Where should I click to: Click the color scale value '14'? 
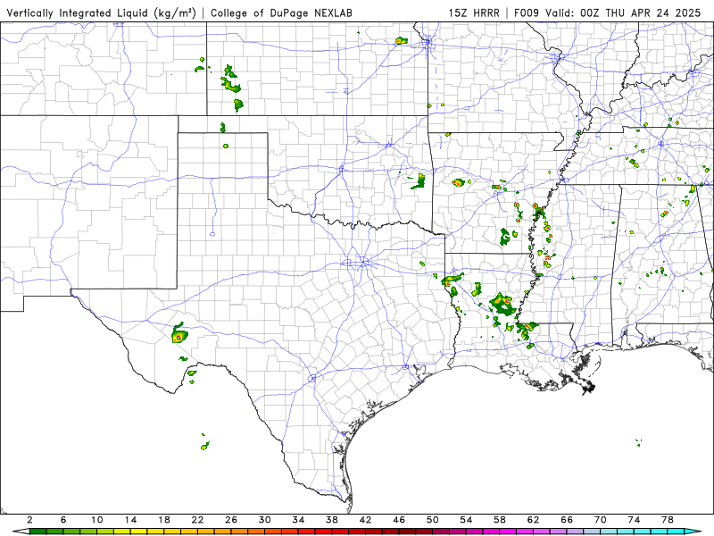coord(130,520)
